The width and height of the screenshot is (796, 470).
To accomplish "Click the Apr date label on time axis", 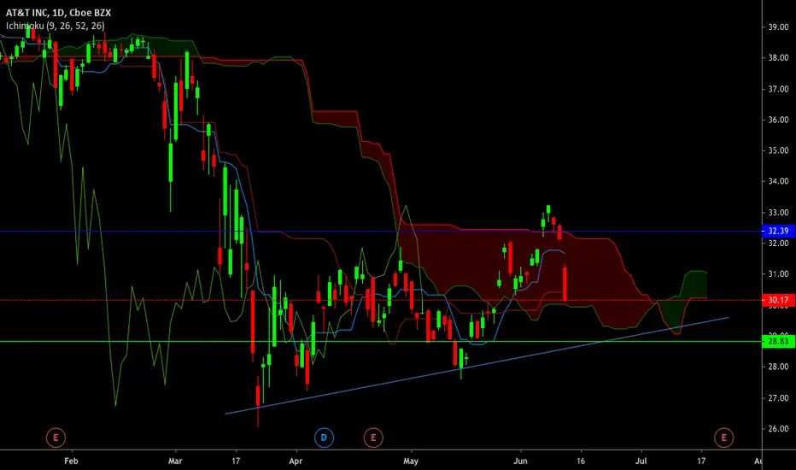I will [x=296, y=461].
